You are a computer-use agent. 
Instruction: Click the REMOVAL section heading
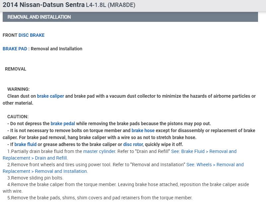pos(16,69)
